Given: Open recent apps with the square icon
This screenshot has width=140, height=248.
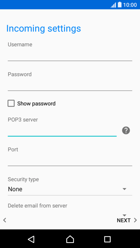Looking at the screenshot, I should point(107,239).
